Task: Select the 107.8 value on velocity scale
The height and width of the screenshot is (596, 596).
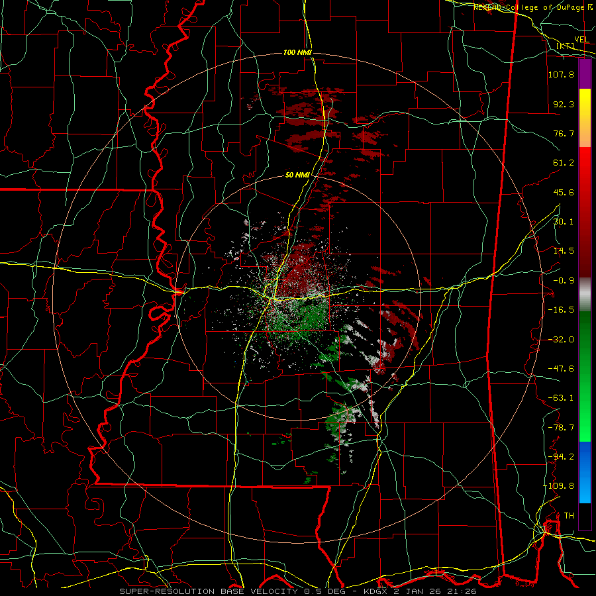Action: [x=561, y=74]
